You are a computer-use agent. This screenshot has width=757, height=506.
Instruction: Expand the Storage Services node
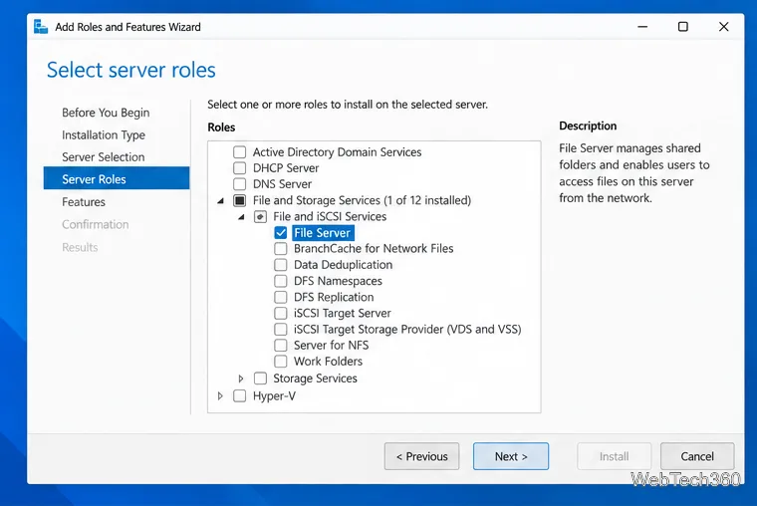click(x=241, y=379)
